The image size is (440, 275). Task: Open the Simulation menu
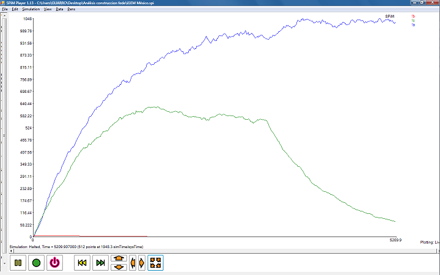(x=31, y=9)
